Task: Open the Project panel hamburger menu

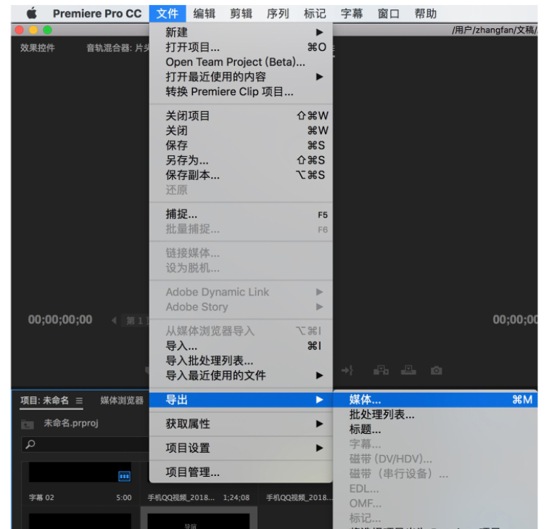Action: [x=79, y=401]
